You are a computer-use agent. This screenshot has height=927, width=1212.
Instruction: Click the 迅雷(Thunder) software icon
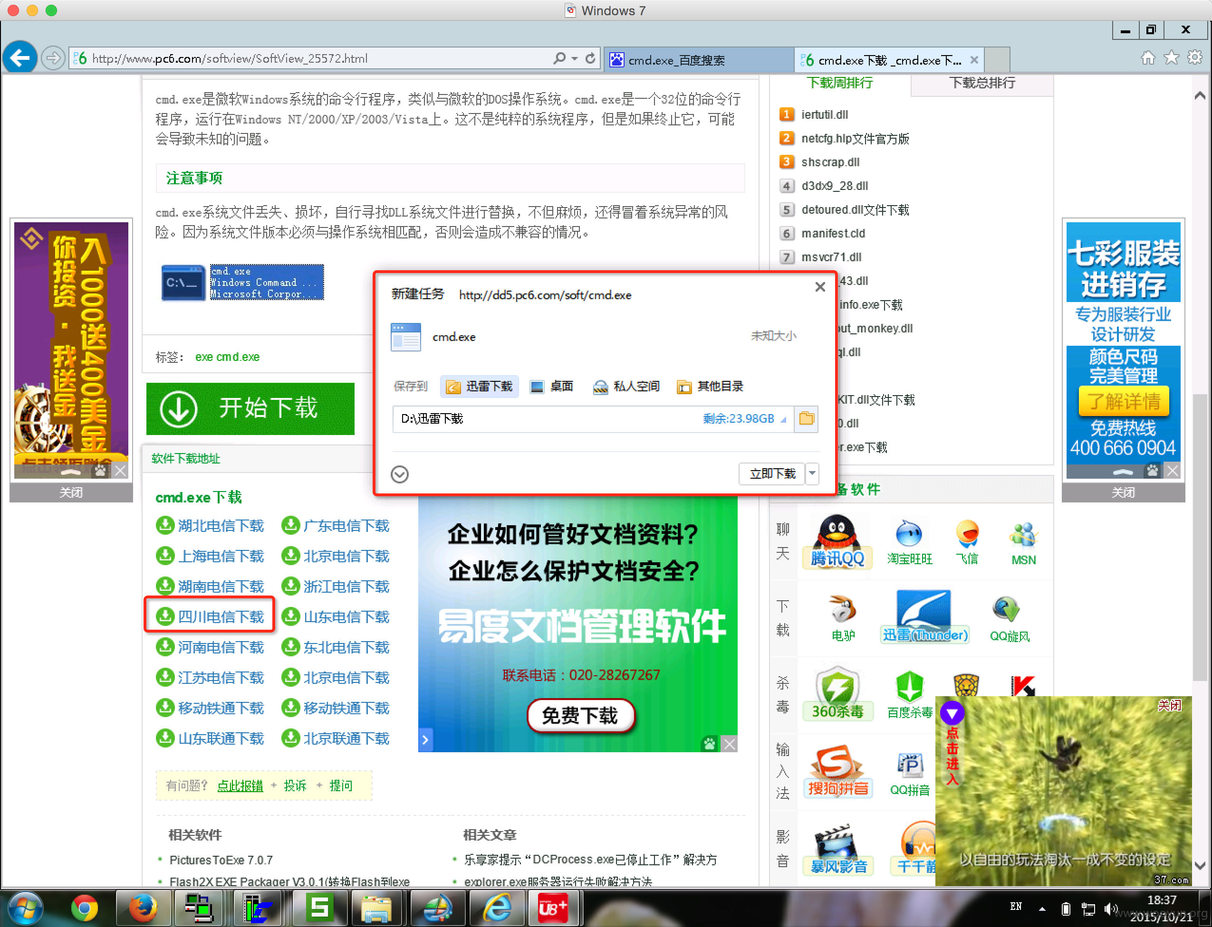(925, 616)
